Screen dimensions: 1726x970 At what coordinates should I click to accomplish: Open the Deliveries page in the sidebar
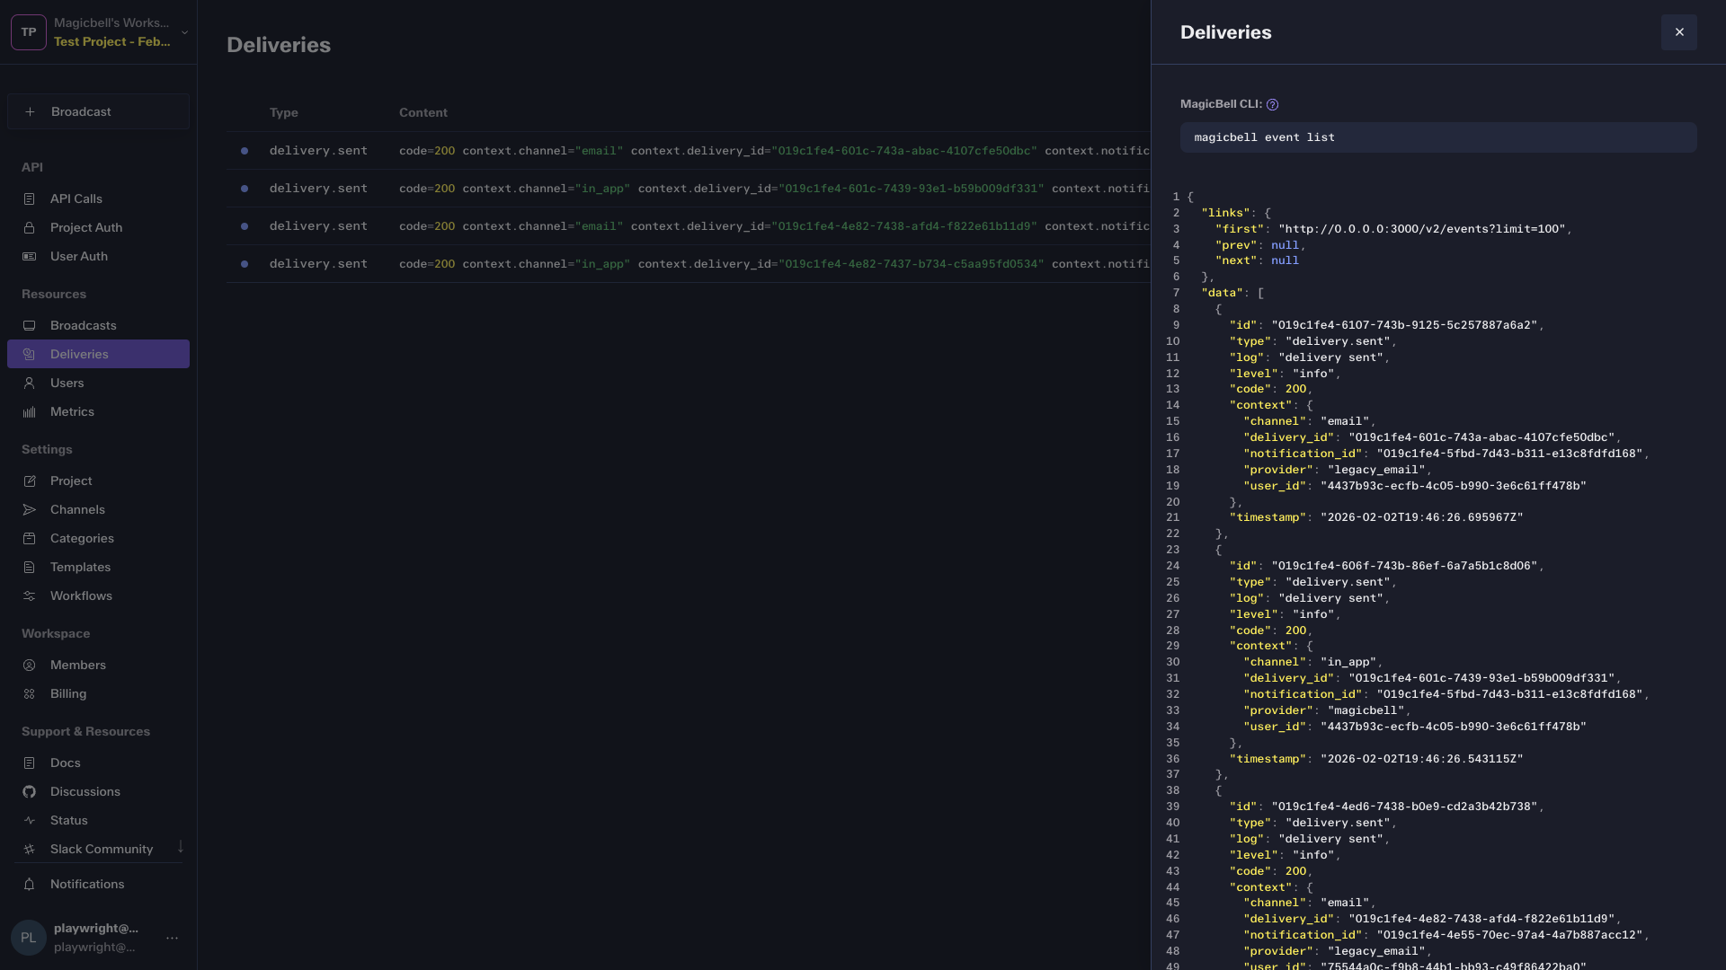point(98,354)
